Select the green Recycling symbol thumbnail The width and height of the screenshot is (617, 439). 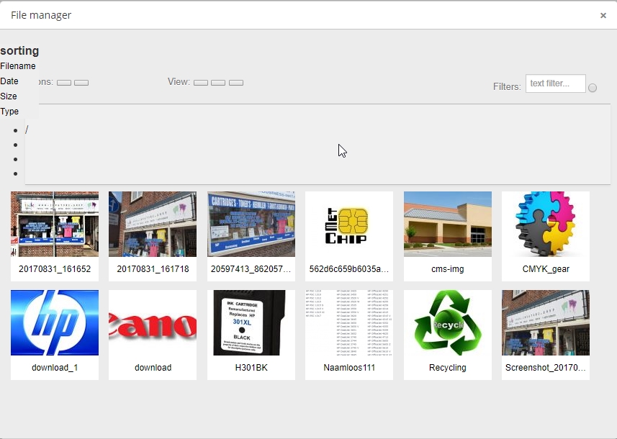[x=447, y=322]
